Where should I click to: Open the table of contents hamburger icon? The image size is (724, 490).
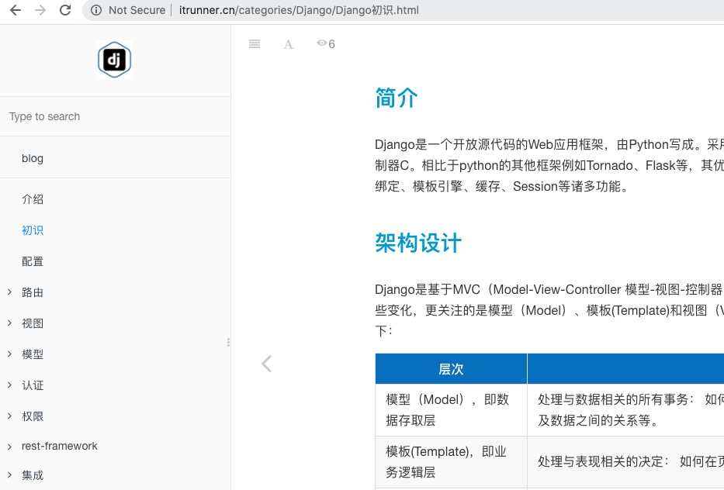point(255,43)
